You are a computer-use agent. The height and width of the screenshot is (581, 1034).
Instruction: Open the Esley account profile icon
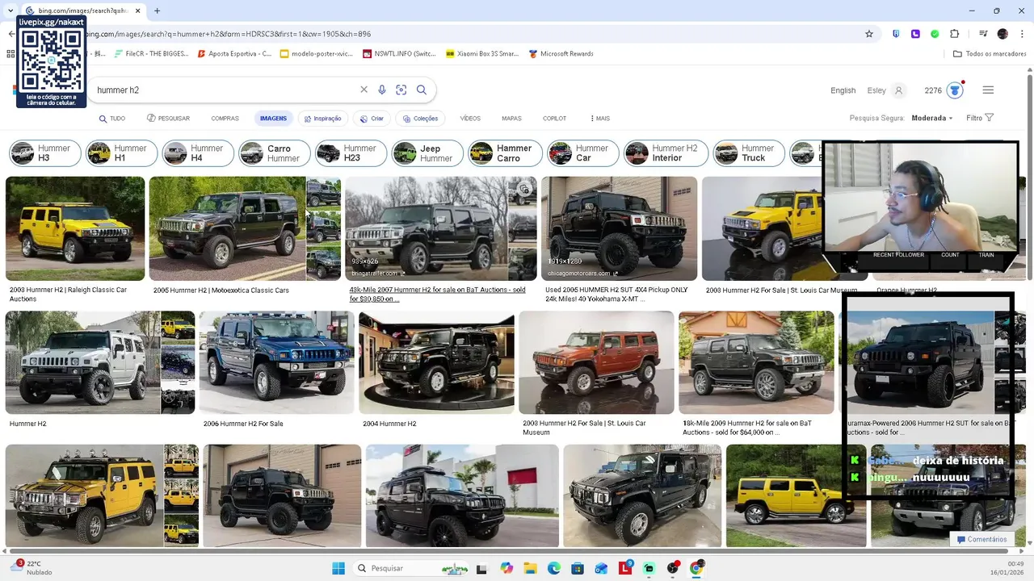click(898, 90)
